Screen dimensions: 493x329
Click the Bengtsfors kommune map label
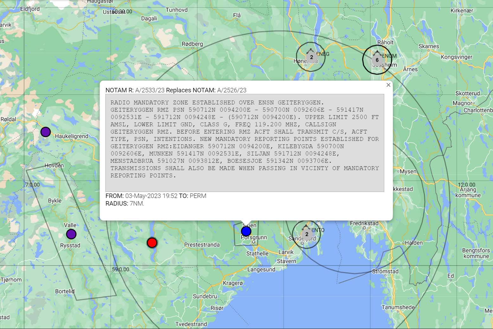[476, 253]
